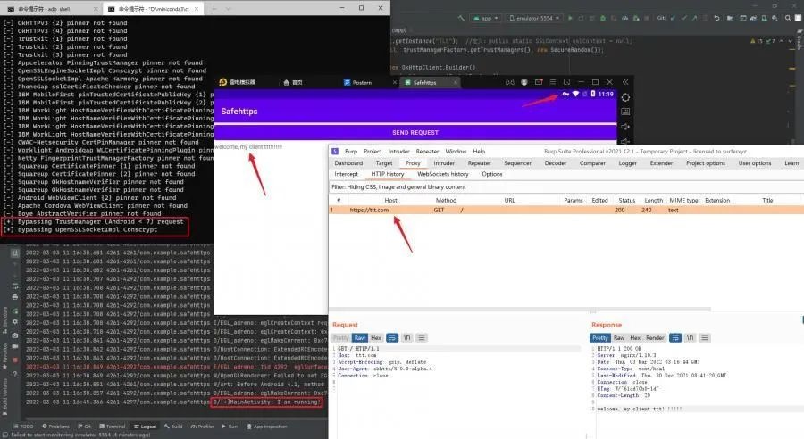Open the Window menu in Burp Suite

coord(456,152)
